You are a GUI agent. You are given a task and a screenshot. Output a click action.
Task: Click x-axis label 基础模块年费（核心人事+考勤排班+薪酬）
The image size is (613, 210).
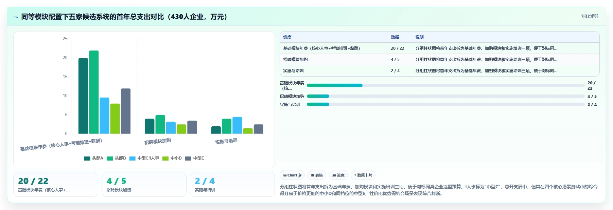(x=61, y=145)
